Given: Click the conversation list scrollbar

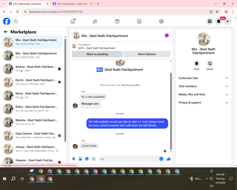Looking at the screenshot, I should coord(65,90).
